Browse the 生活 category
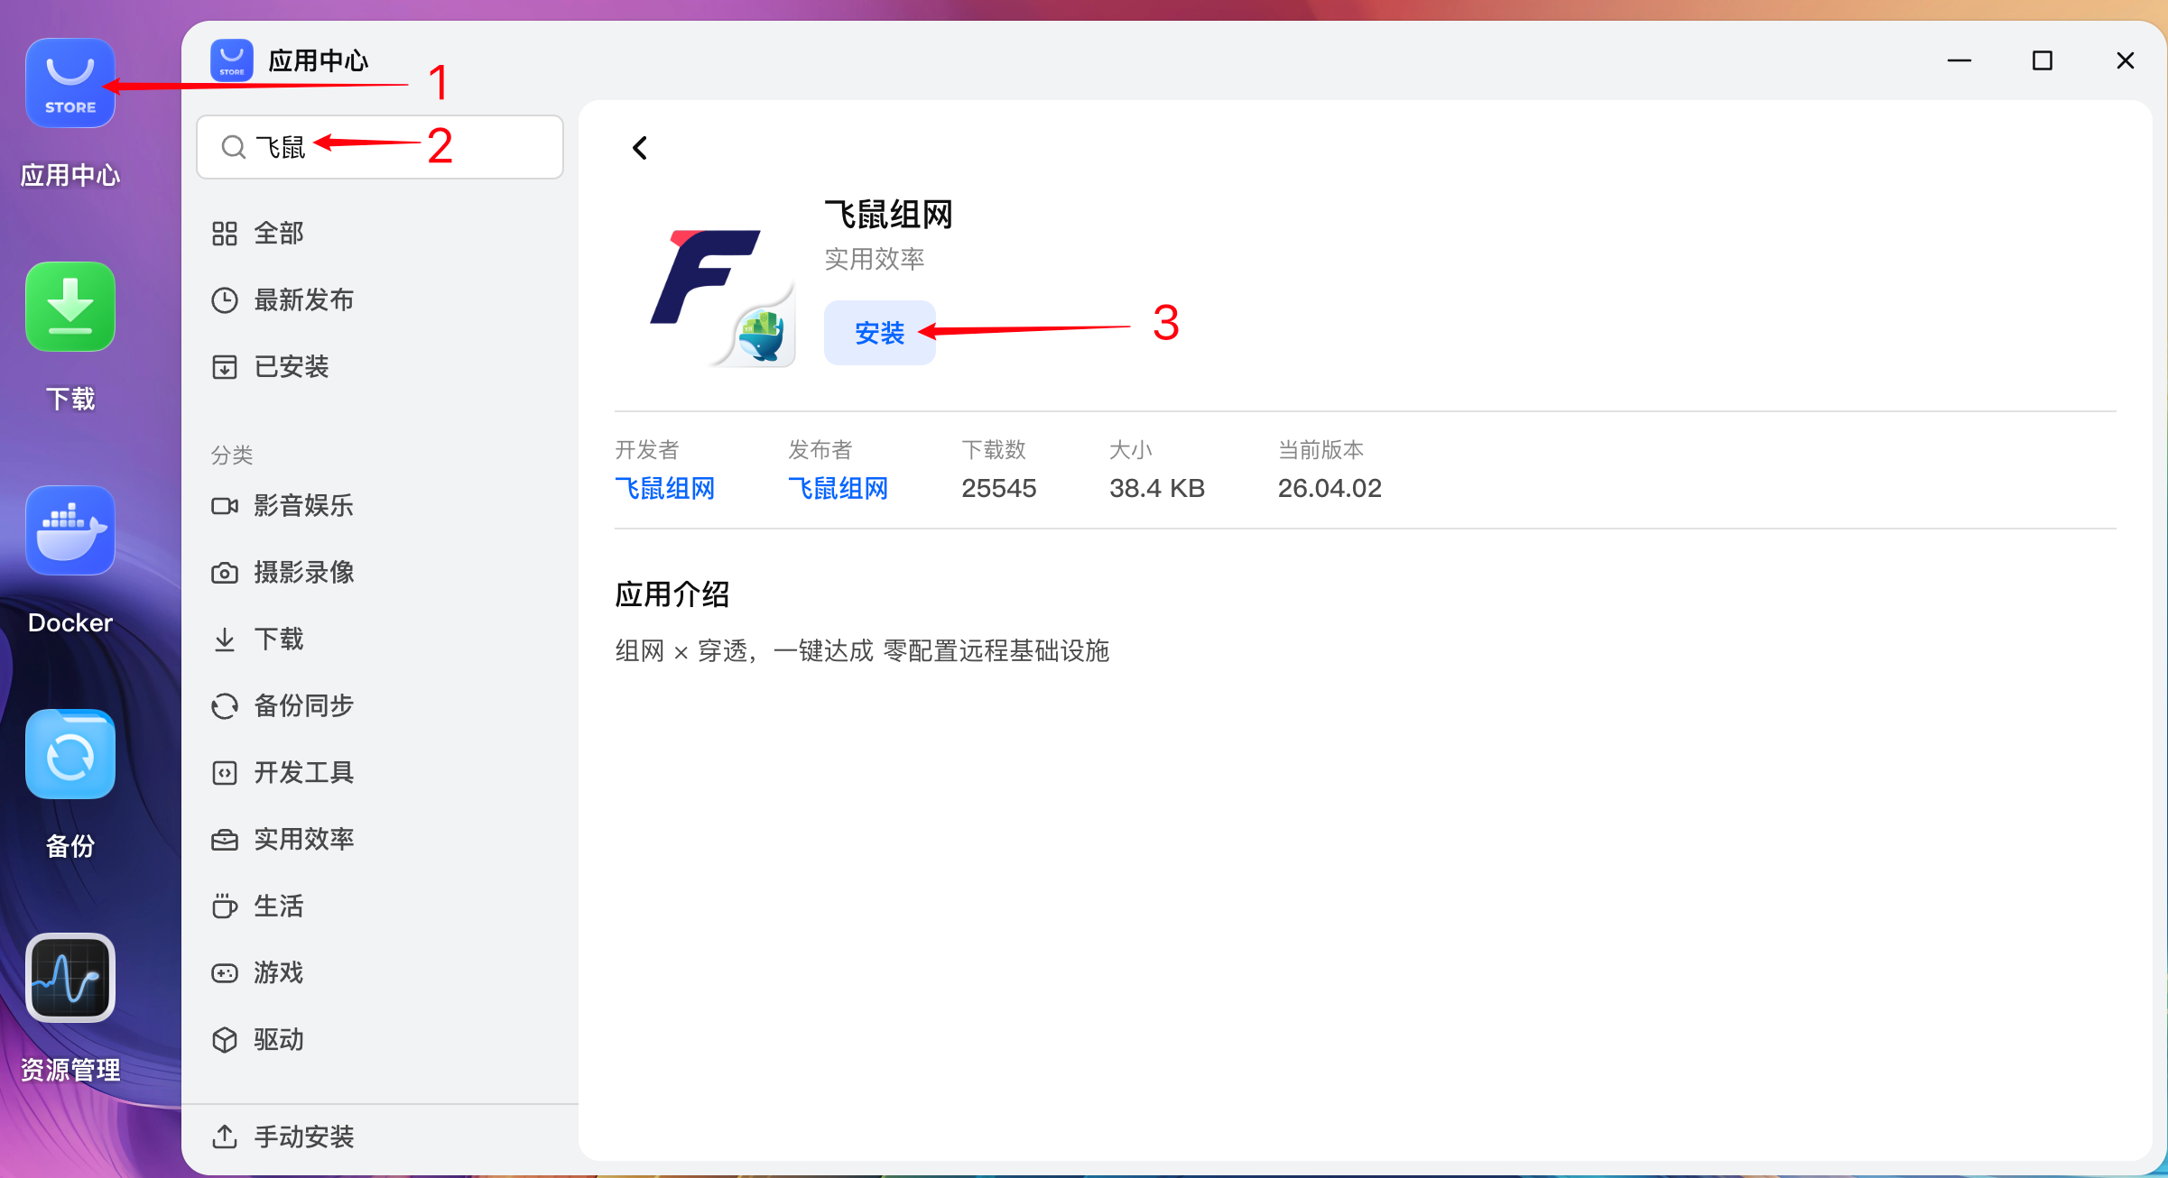This screenshot has height=1178, width=2168. (380, 907)
